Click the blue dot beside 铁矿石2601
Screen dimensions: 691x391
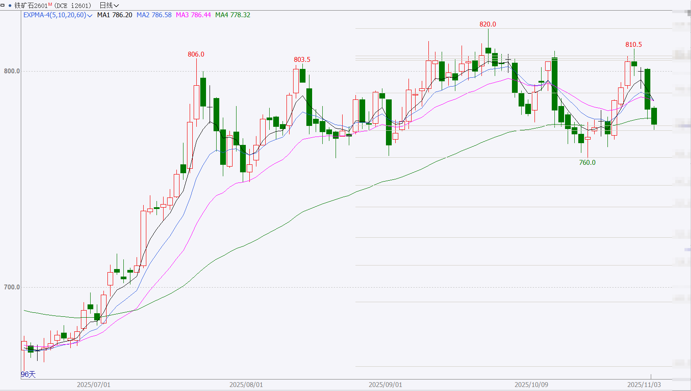point(10,6)
